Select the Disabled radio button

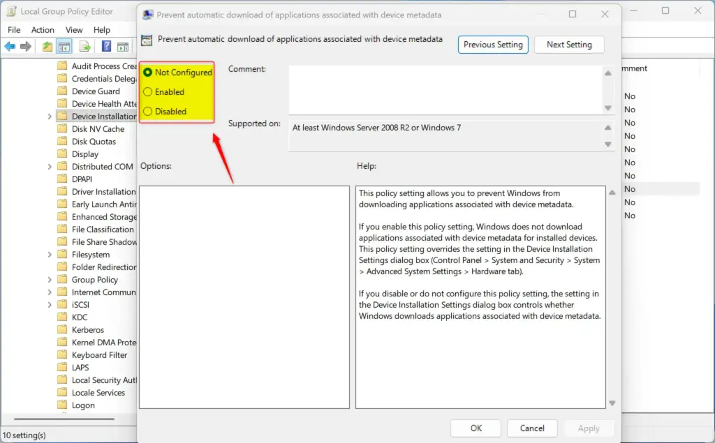pyautogui.click(x=148, y=111)
